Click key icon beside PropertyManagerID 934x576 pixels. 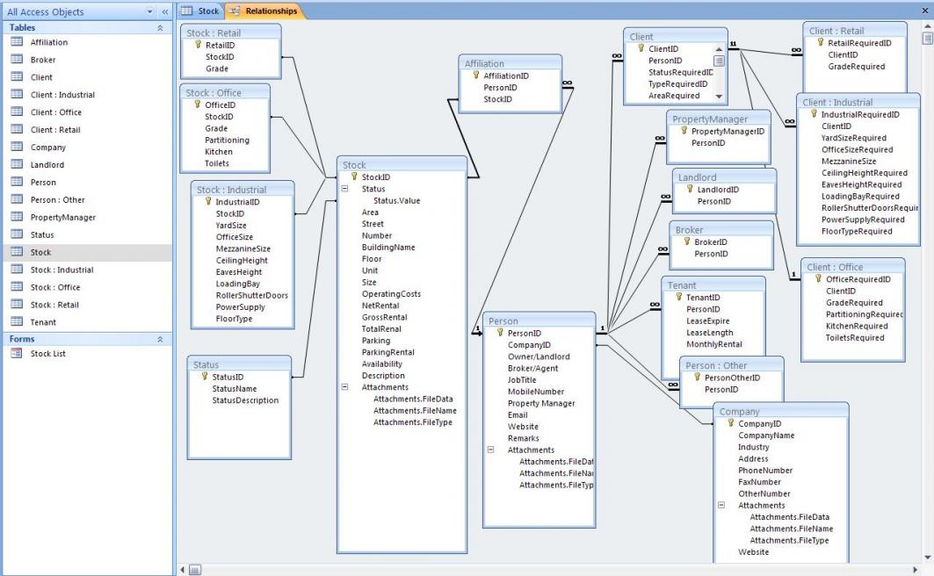tap(684, 130)
